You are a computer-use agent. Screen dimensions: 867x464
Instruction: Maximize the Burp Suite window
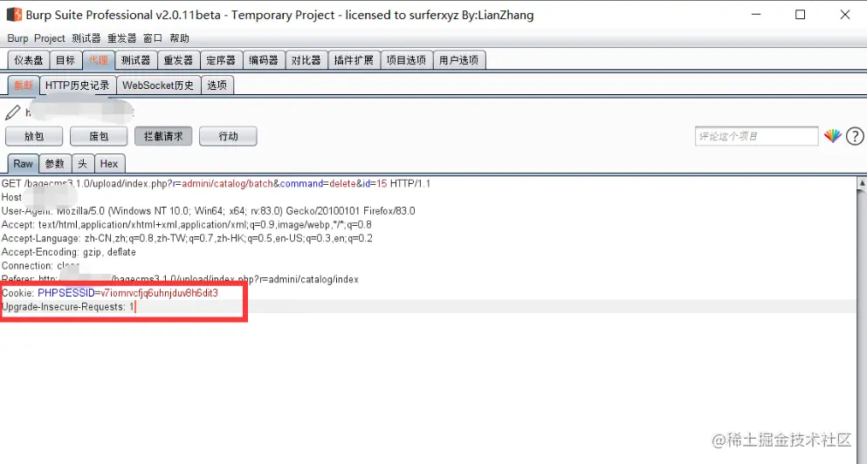[800, 15]
